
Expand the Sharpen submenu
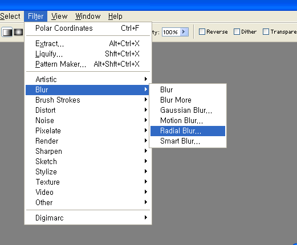(x=88, y=151)
